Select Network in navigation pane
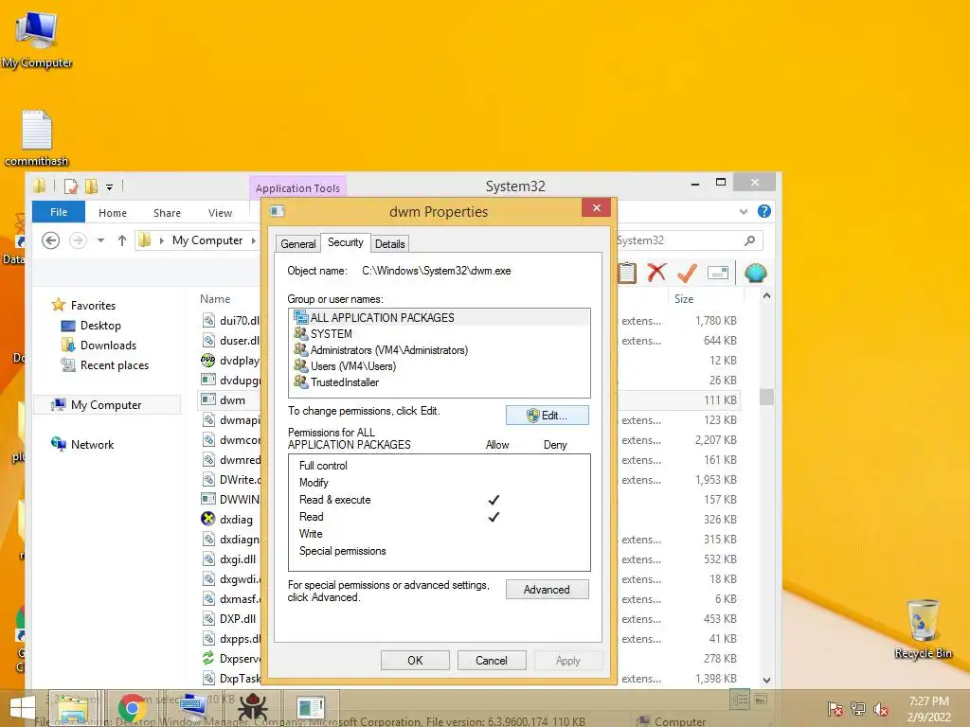This screenshot has height=727, width=970. tap(92, 444)
